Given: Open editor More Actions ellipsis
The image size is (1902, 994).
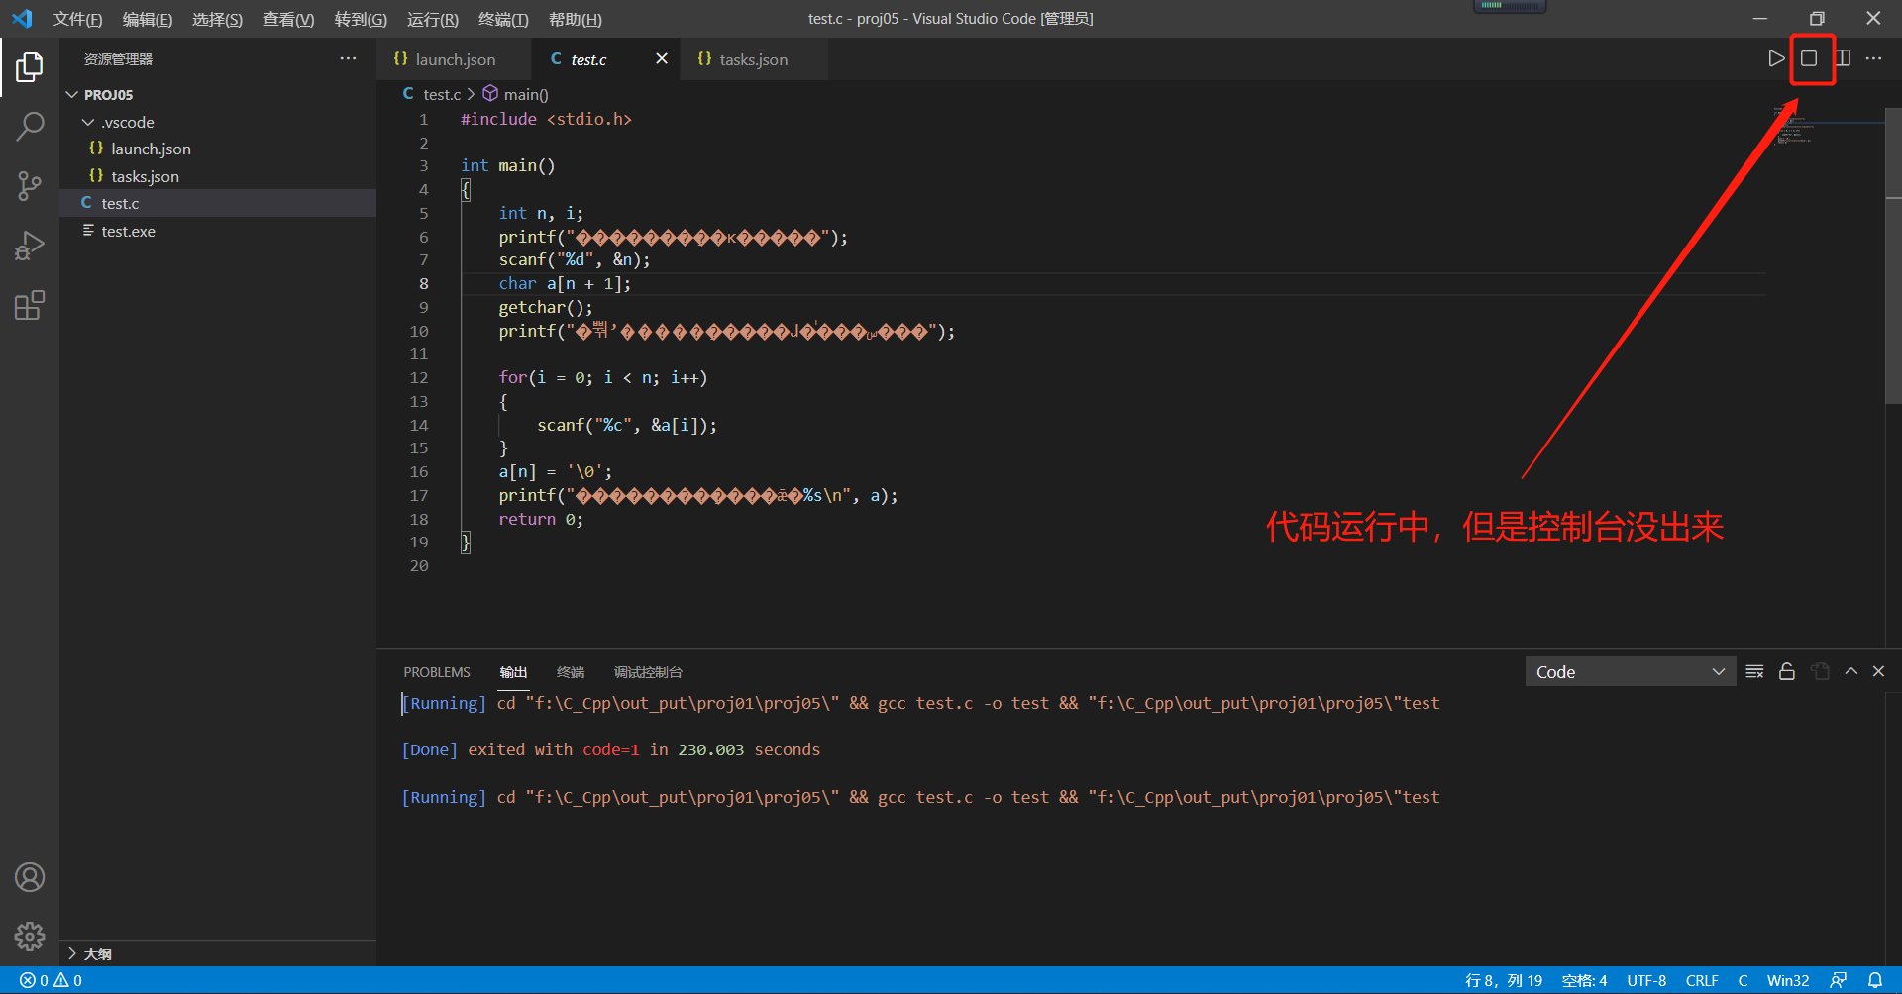Looking at the screenshot, I should [1873, 58].
